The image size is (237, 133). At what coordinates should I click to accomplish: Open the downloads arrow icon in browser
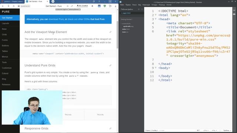point(116,6)
